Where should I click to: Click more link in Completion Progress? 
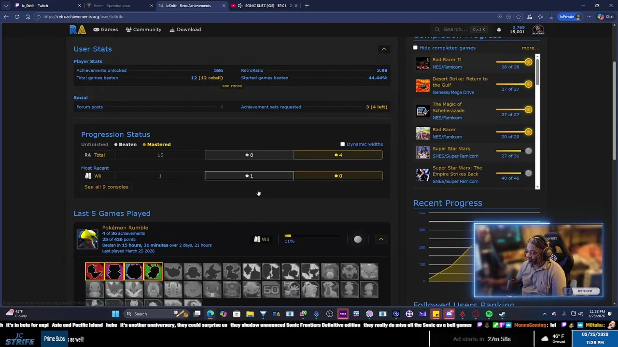click(x=530, y=48)
